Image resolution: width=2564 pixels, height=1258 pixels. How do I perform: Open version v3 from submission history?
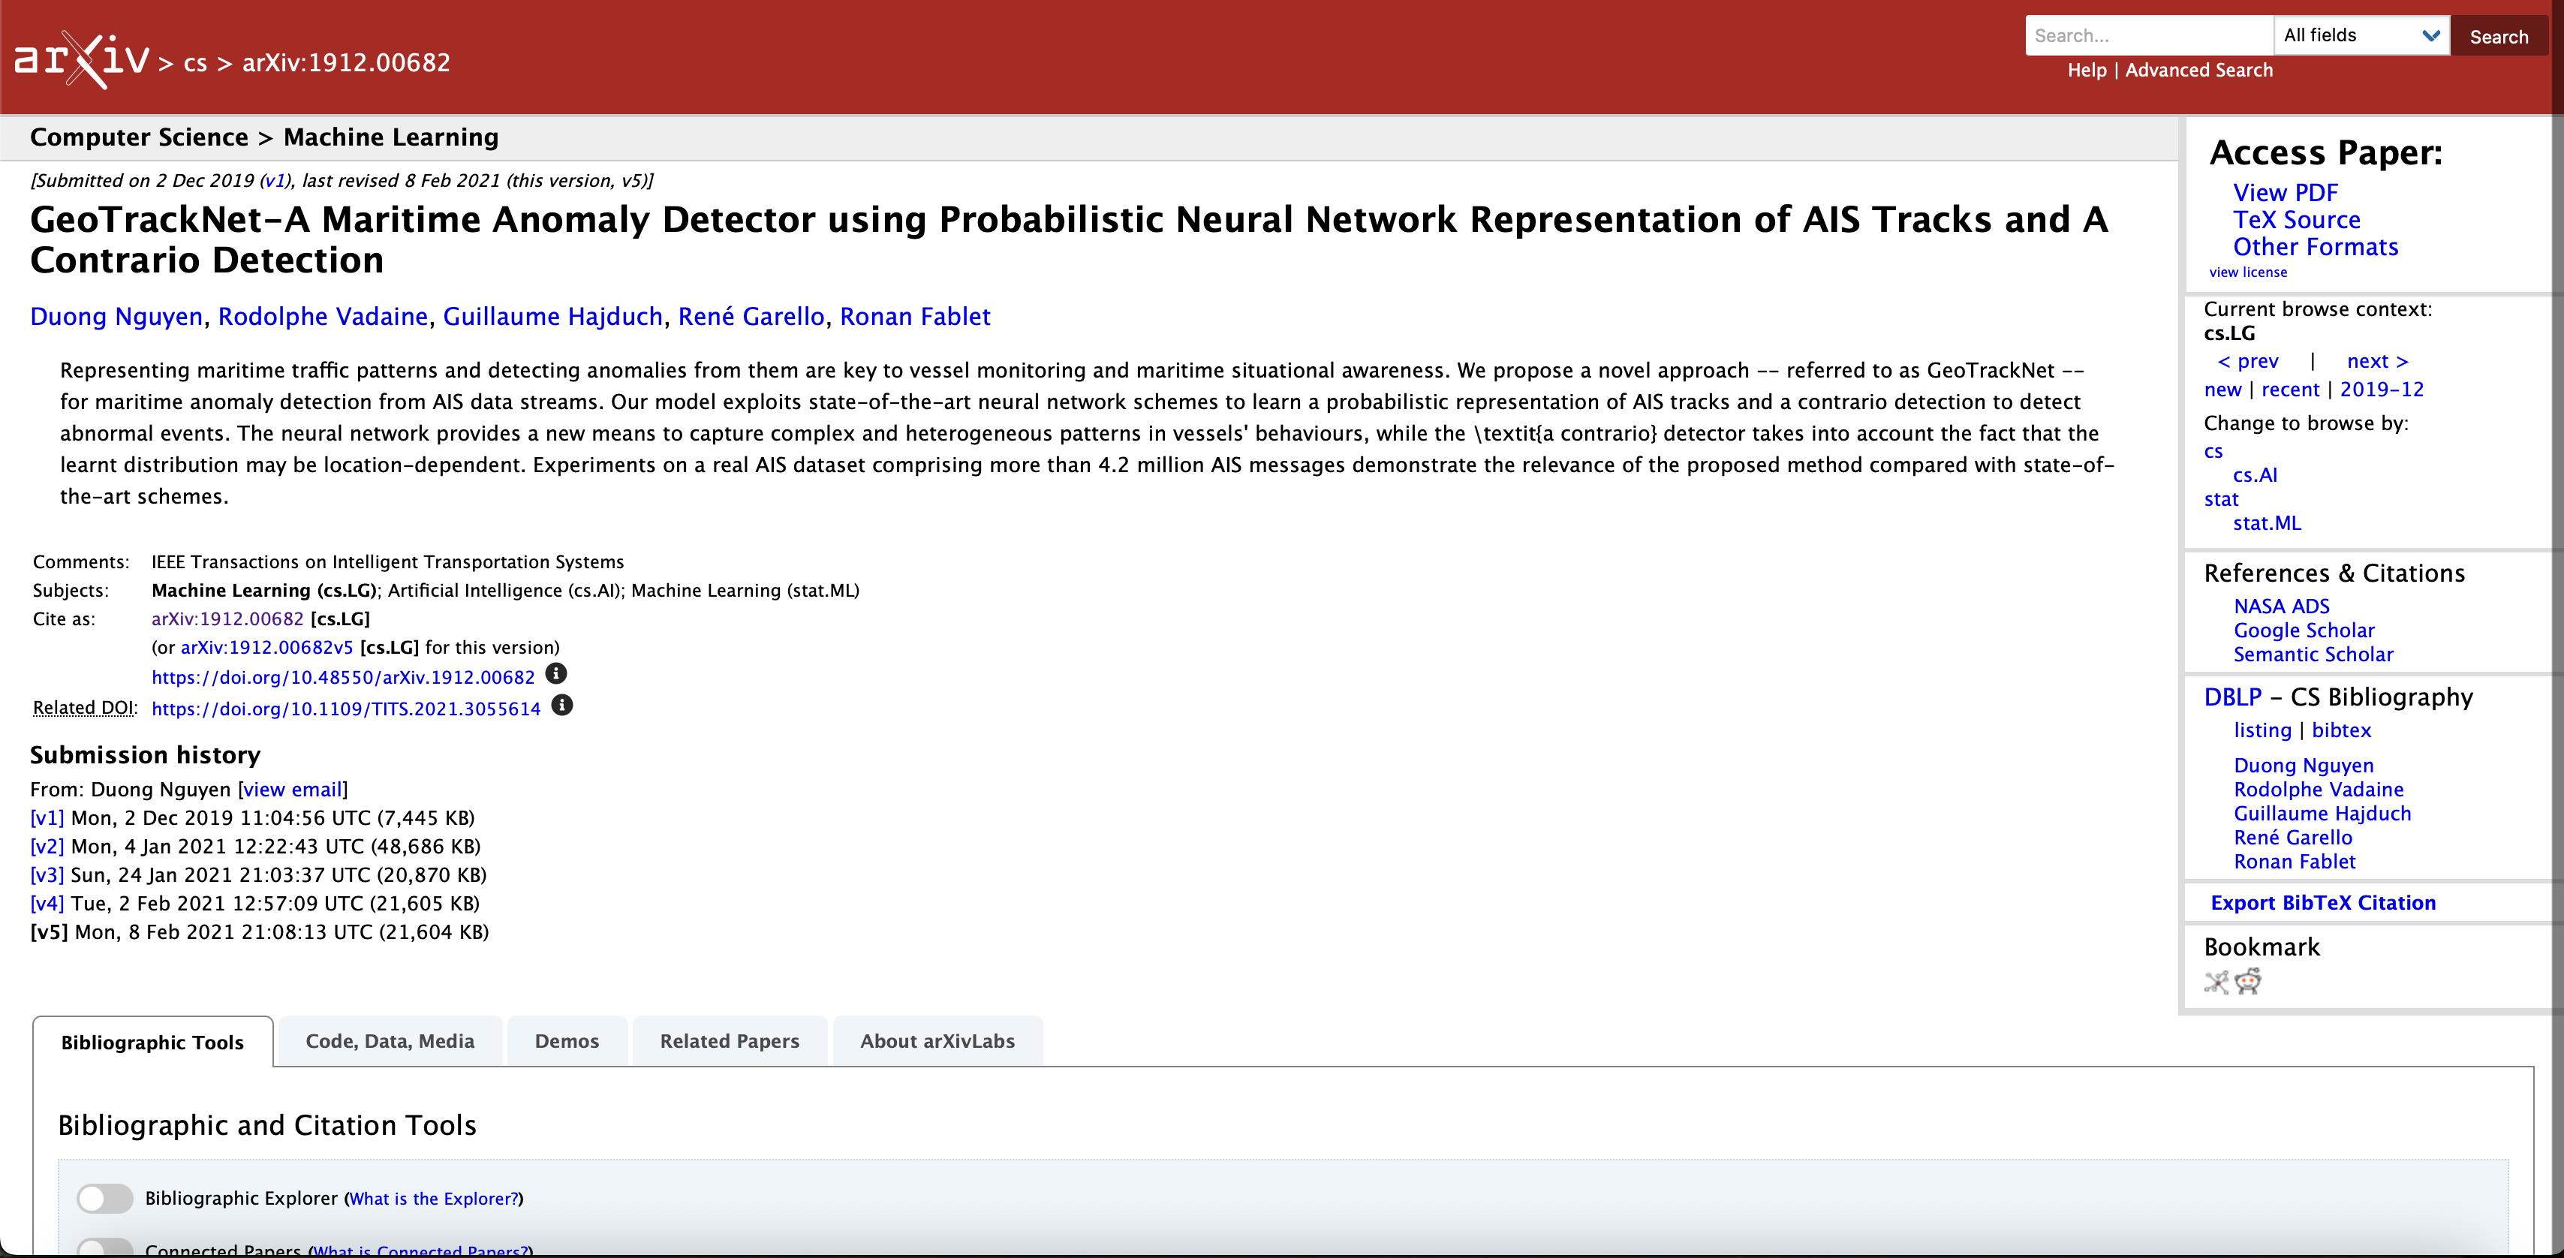tap(47, 875)
